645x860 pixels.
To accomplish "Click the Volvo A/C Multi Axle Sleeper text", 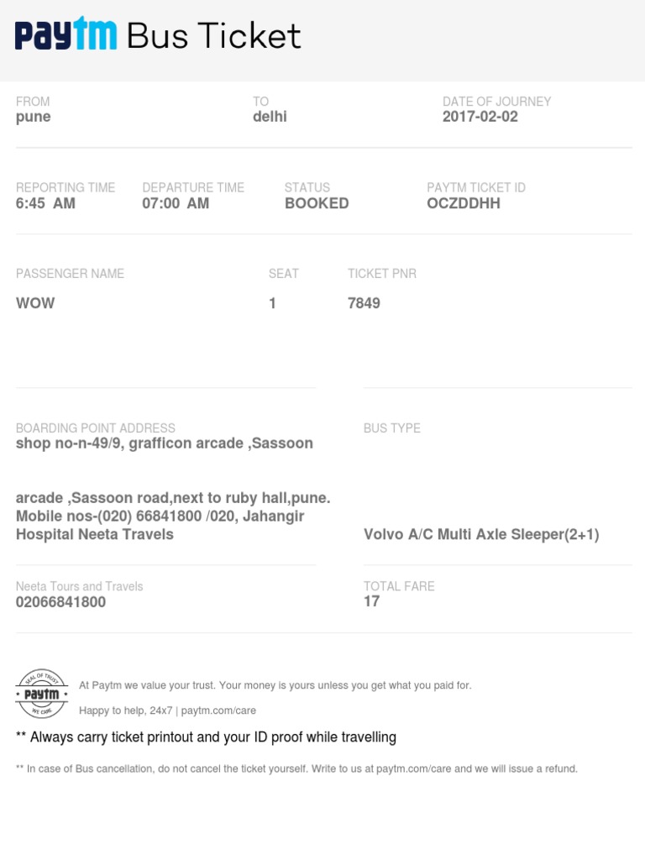I will (481, 534).
